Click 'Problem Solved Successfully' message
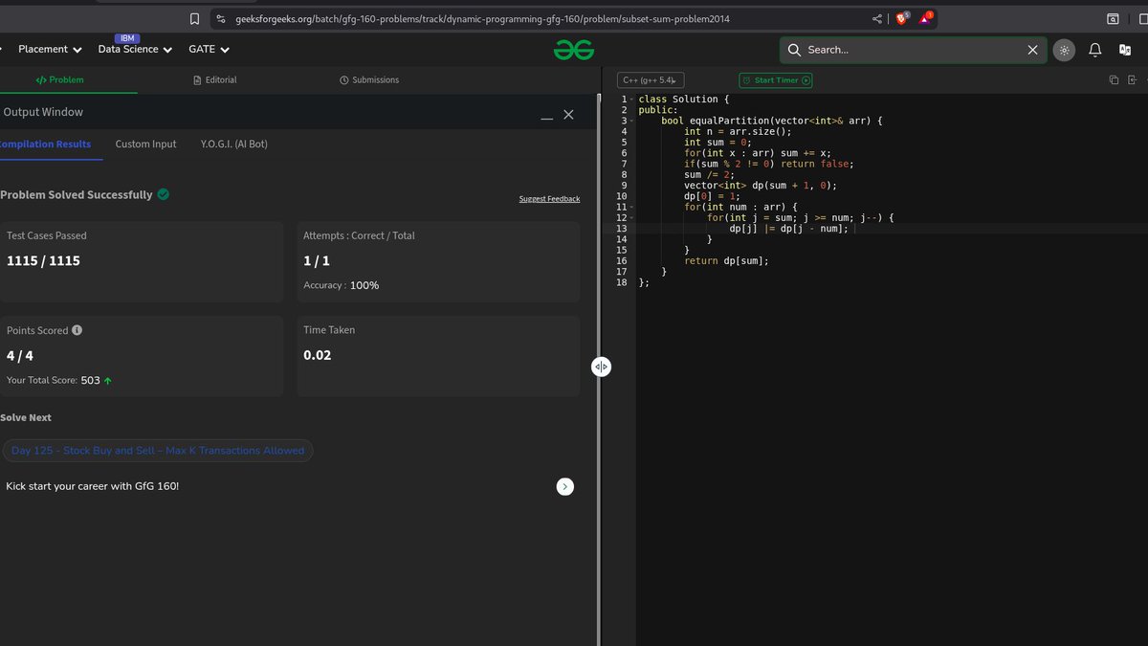Image resolution: width=1148 pixels, height=646 pixels. pyautogui.click(x=77, y=194)
